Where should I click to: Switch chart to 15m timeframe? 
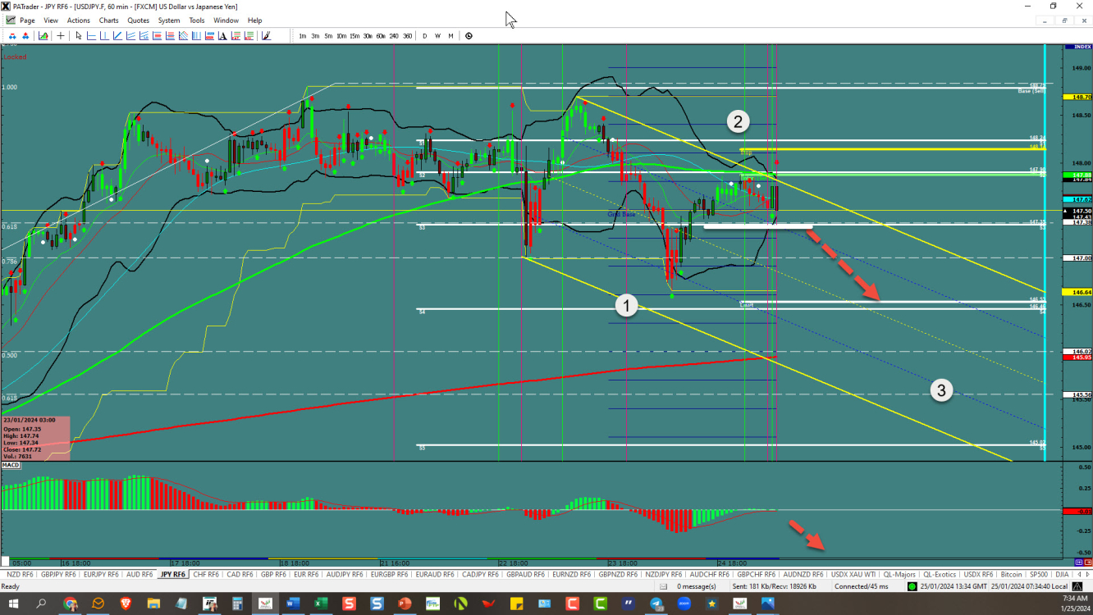coord(354,36)
